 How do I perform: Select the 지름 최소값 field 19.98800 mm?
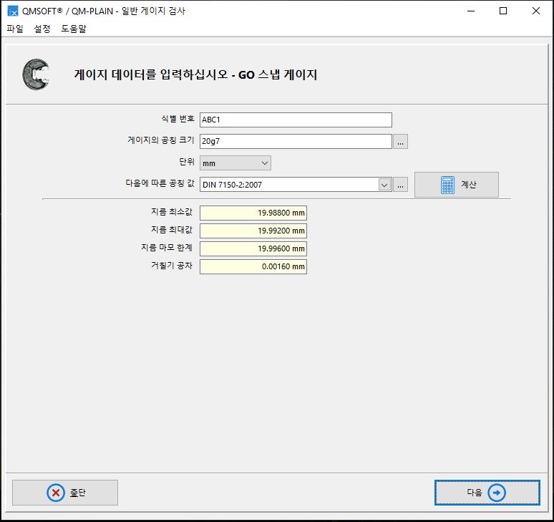click(253, 213)
